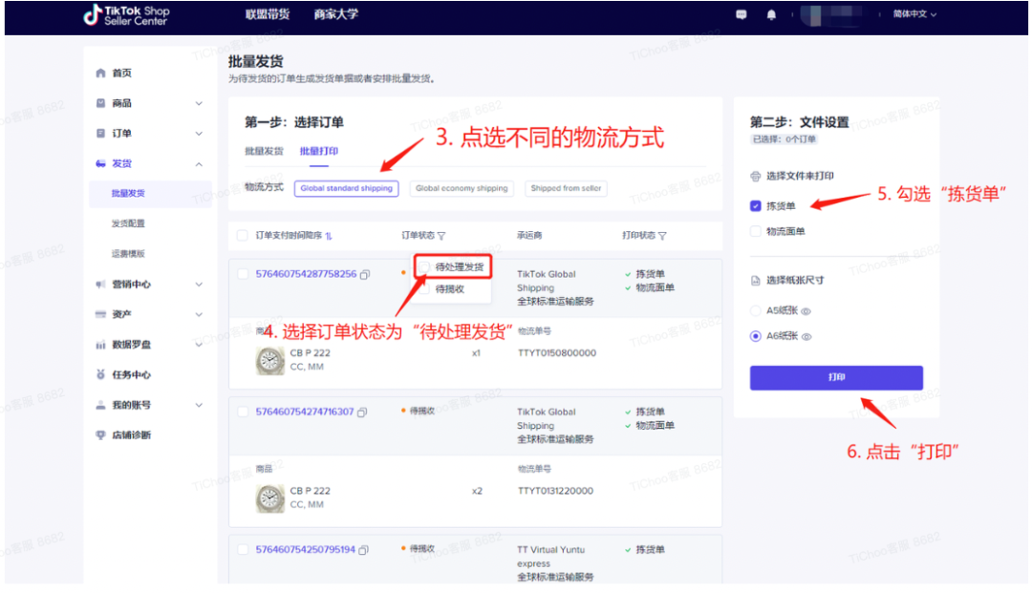1032x593 pixels.
Task: Open the print status filter funnel icon
Action: pos(662,235)
